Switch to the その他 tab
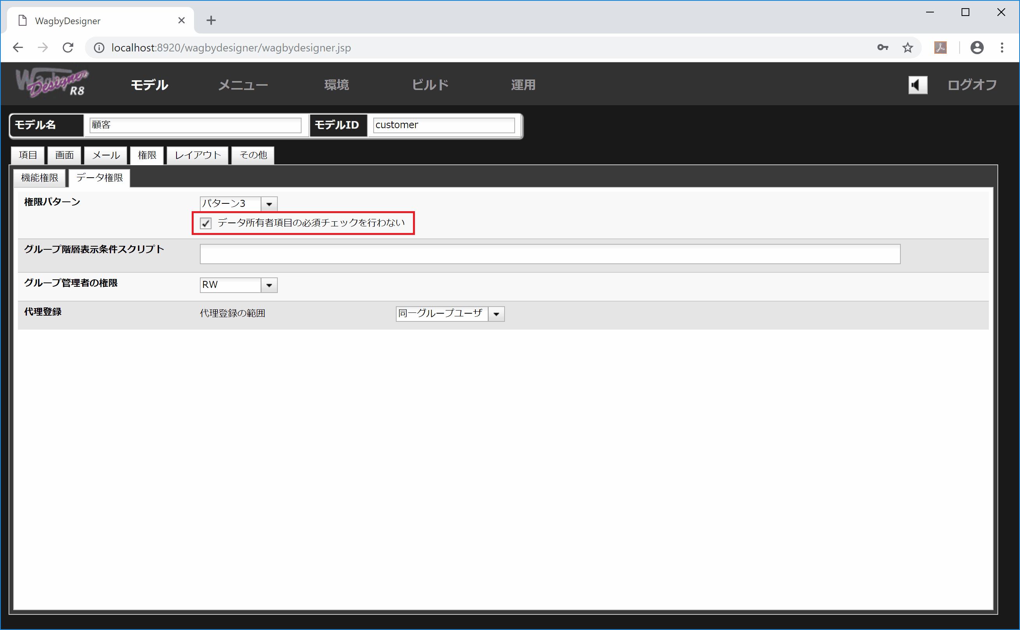 tap(253, 155)
